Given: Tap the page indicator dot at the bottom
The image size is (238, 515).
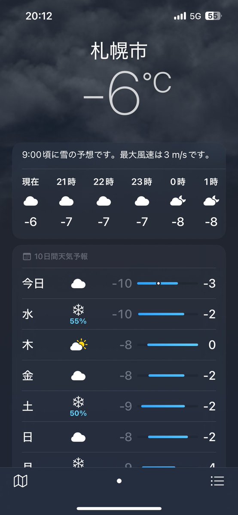Looking at the screenshot, I should (x=119, y=481).
